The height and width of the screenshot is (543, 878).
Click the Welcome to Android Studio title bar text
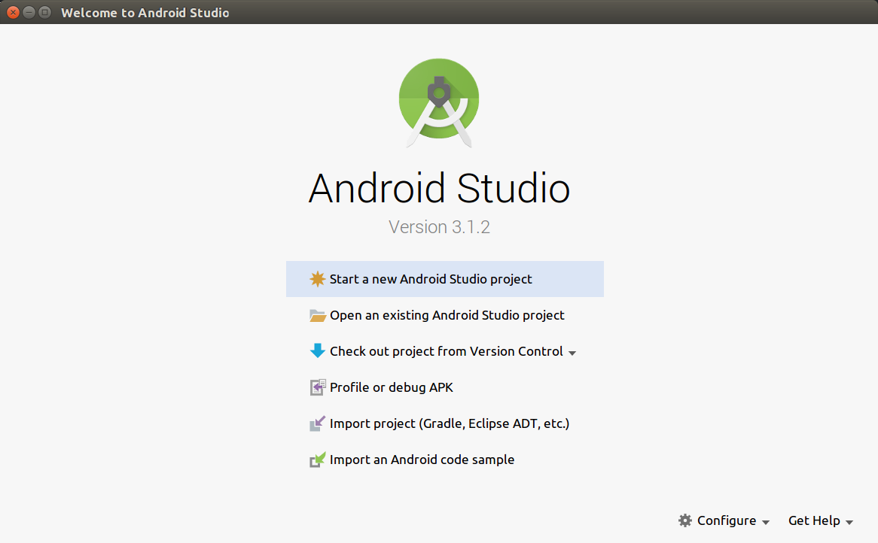tap(145, 12)
